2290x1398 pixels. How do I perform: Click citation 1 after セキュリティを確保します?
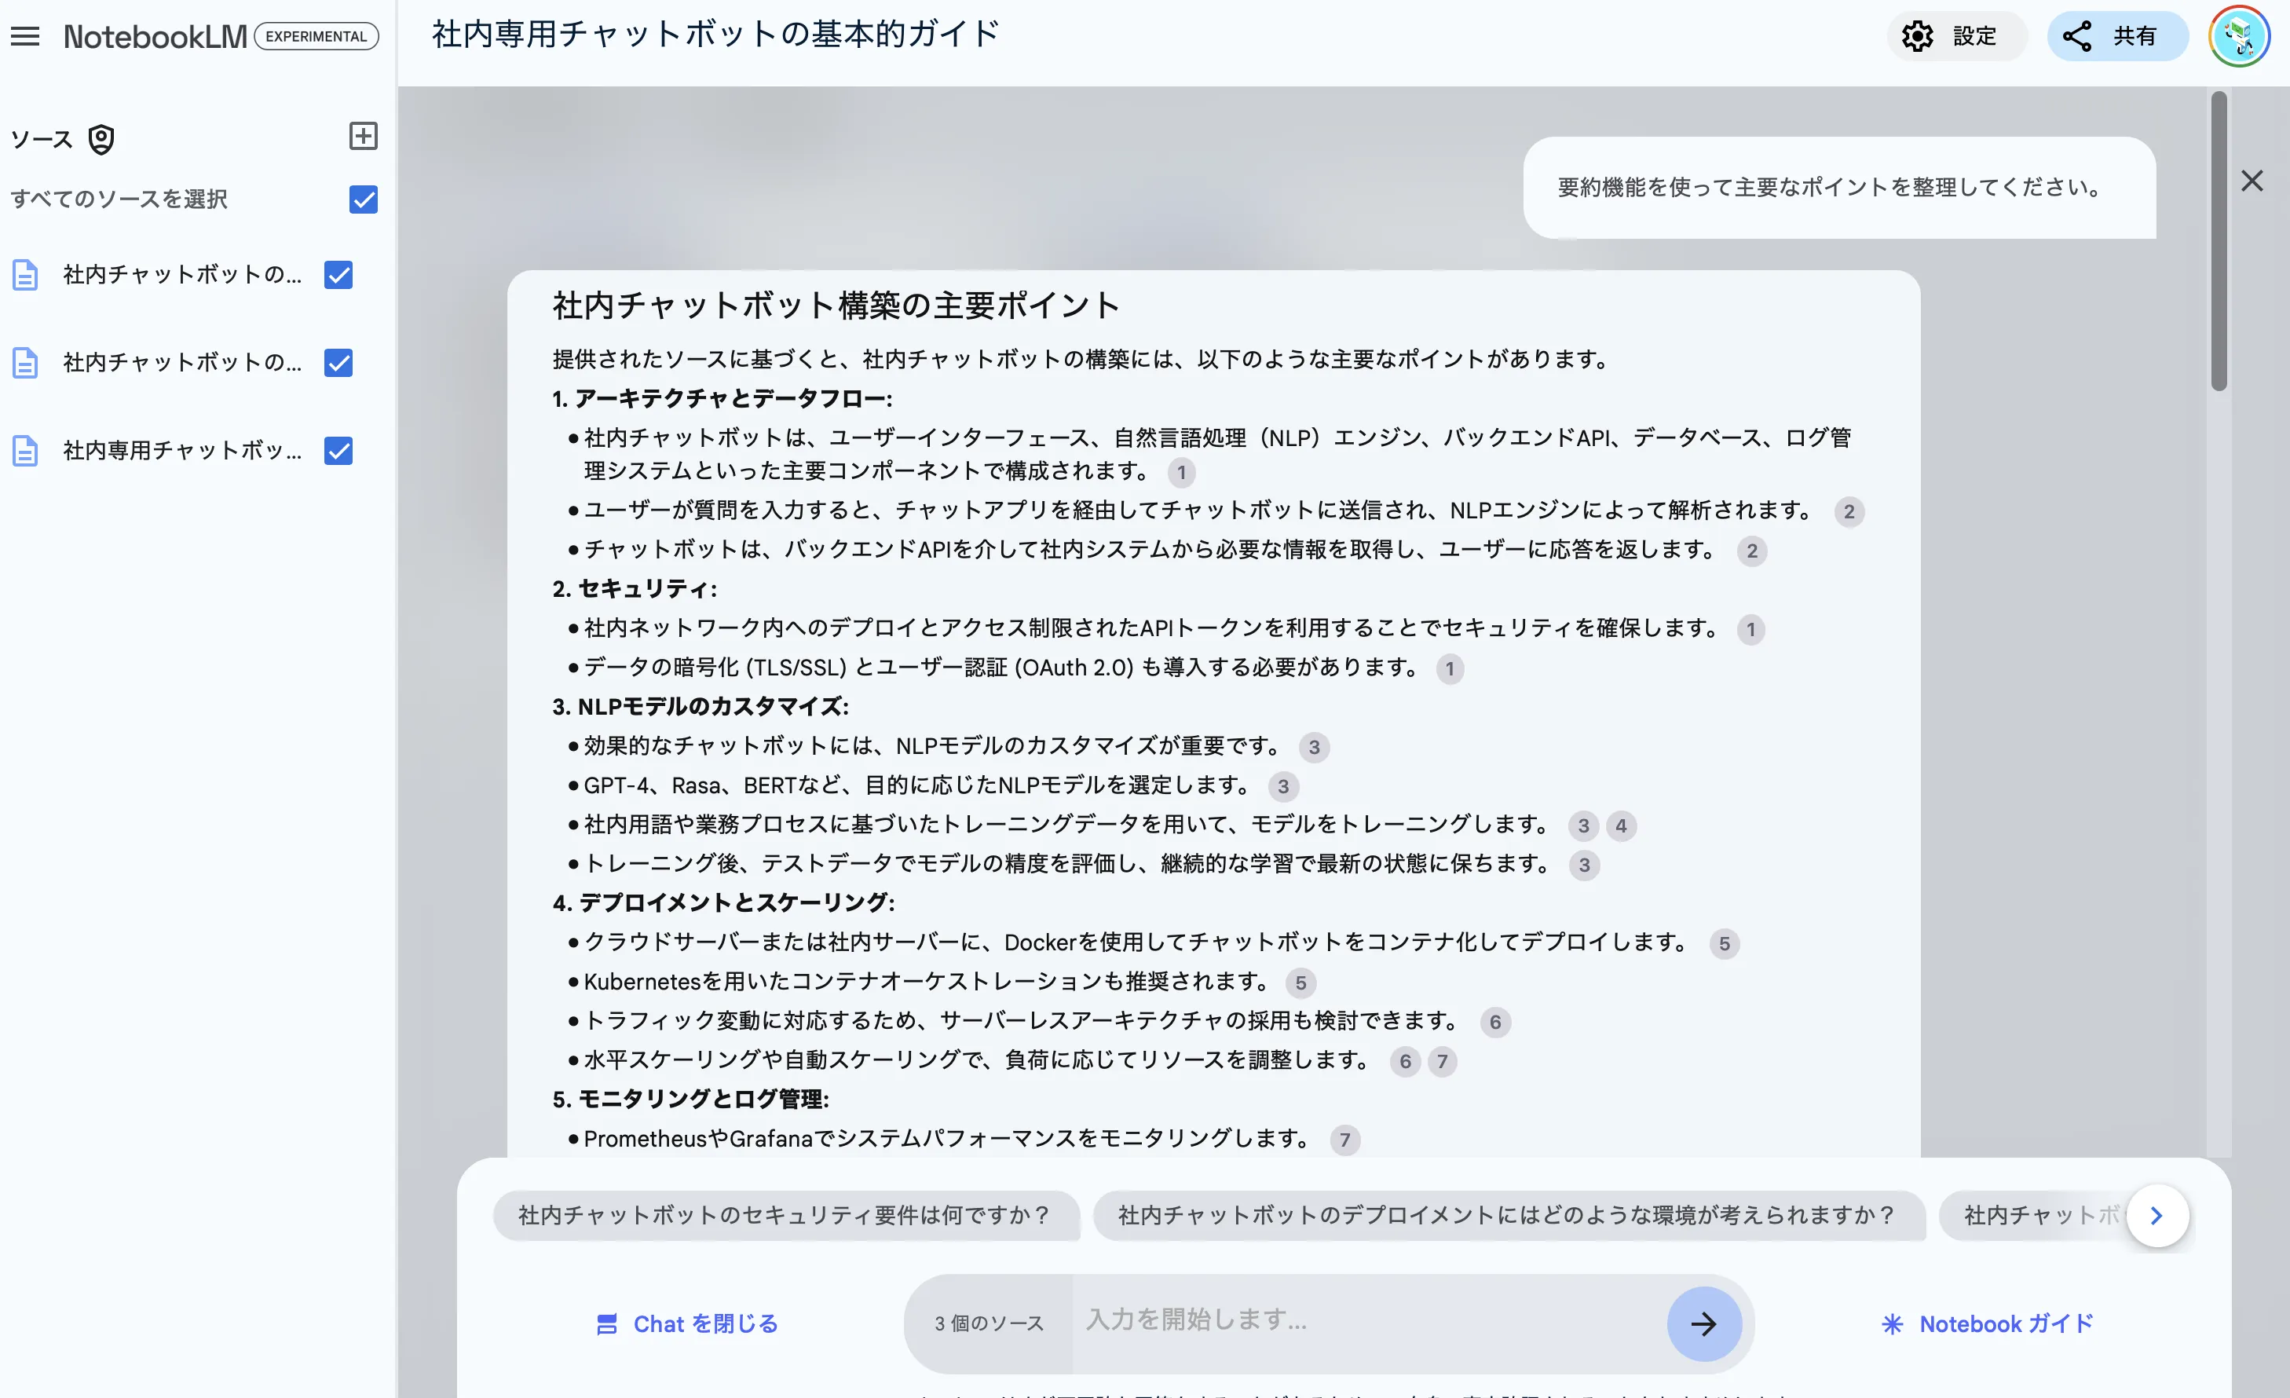1750,629
